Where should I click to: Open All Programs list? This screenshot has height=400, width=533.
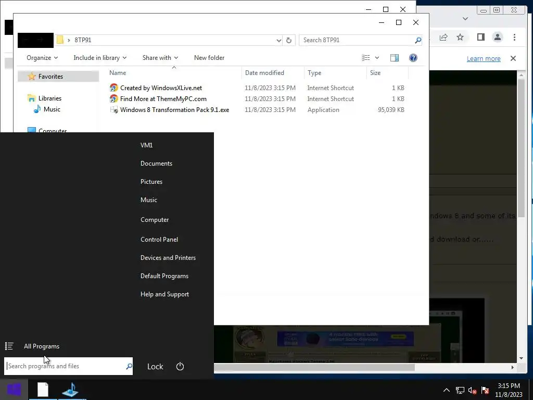point(42,346)
